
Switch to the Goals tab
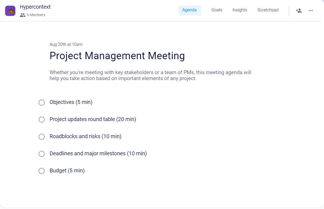pyautogui.click(x=217, y=10)
